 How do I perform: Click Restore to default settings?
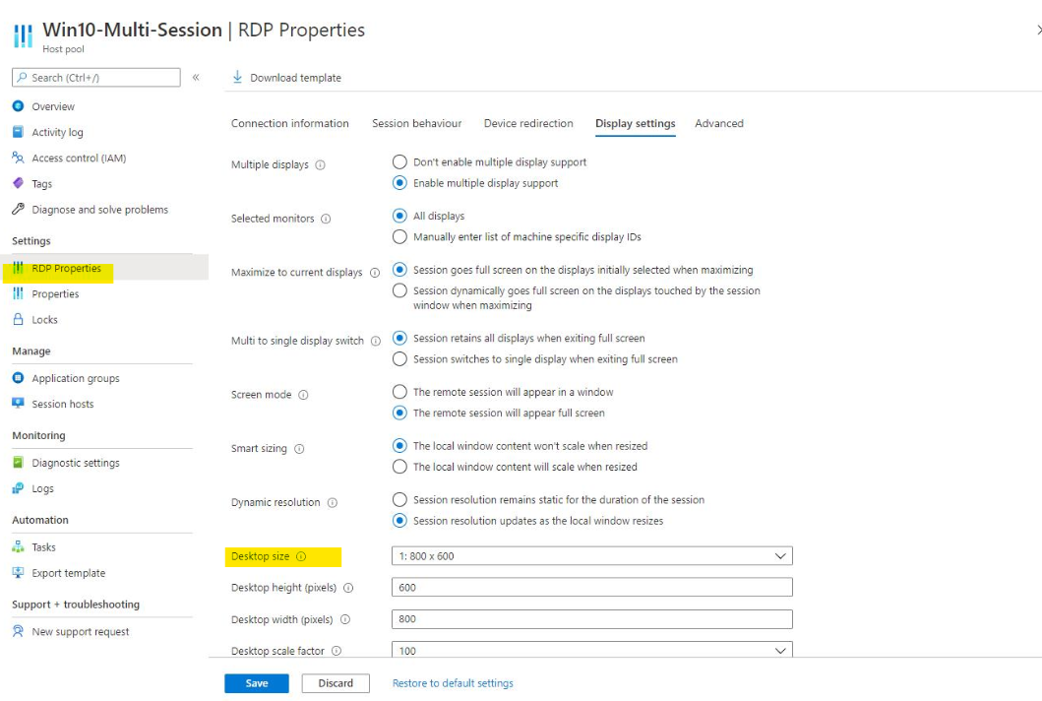(x=452, y=682)
